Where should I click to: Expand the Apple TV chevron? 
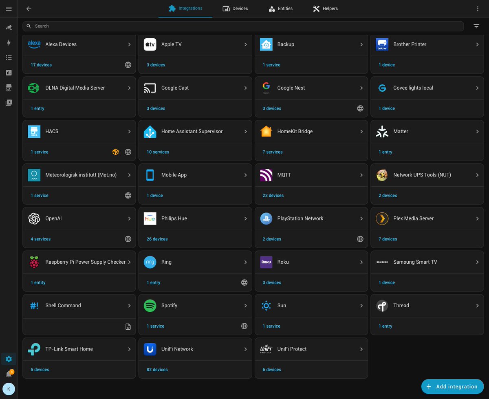(x=245, y=44)
